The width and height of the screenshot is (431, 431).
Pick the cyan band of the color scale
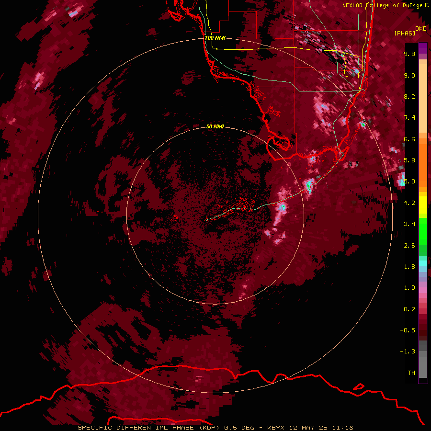point(423,263)
